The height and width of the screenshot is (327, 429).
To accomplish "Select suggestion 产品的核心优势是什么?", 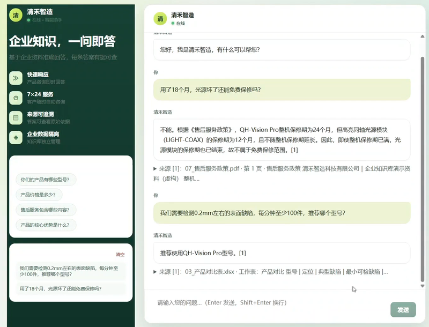I will 46,225.
